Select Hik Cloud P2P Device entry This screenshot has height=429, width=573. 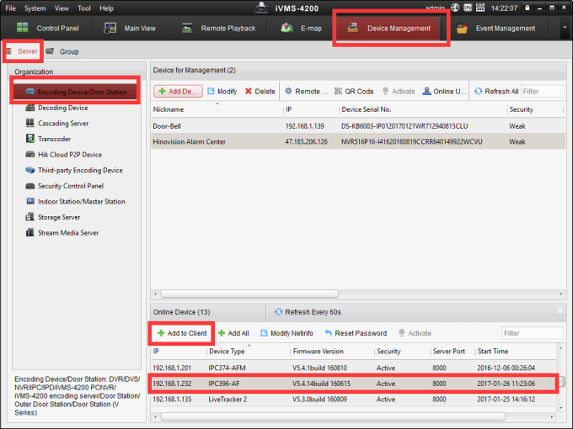pos(69,155)
